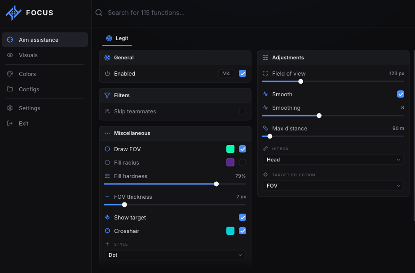Click the Max distance ruler icon
Viewport: 415px width, 273px height.
(x=265, y=128)
